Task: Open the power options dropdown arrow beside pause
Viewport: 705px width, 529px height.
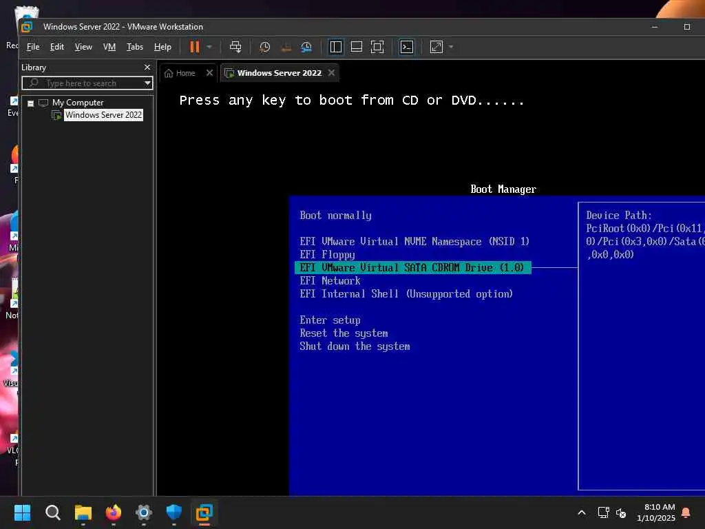Action: pyautogui.click(x=209, y=47)
